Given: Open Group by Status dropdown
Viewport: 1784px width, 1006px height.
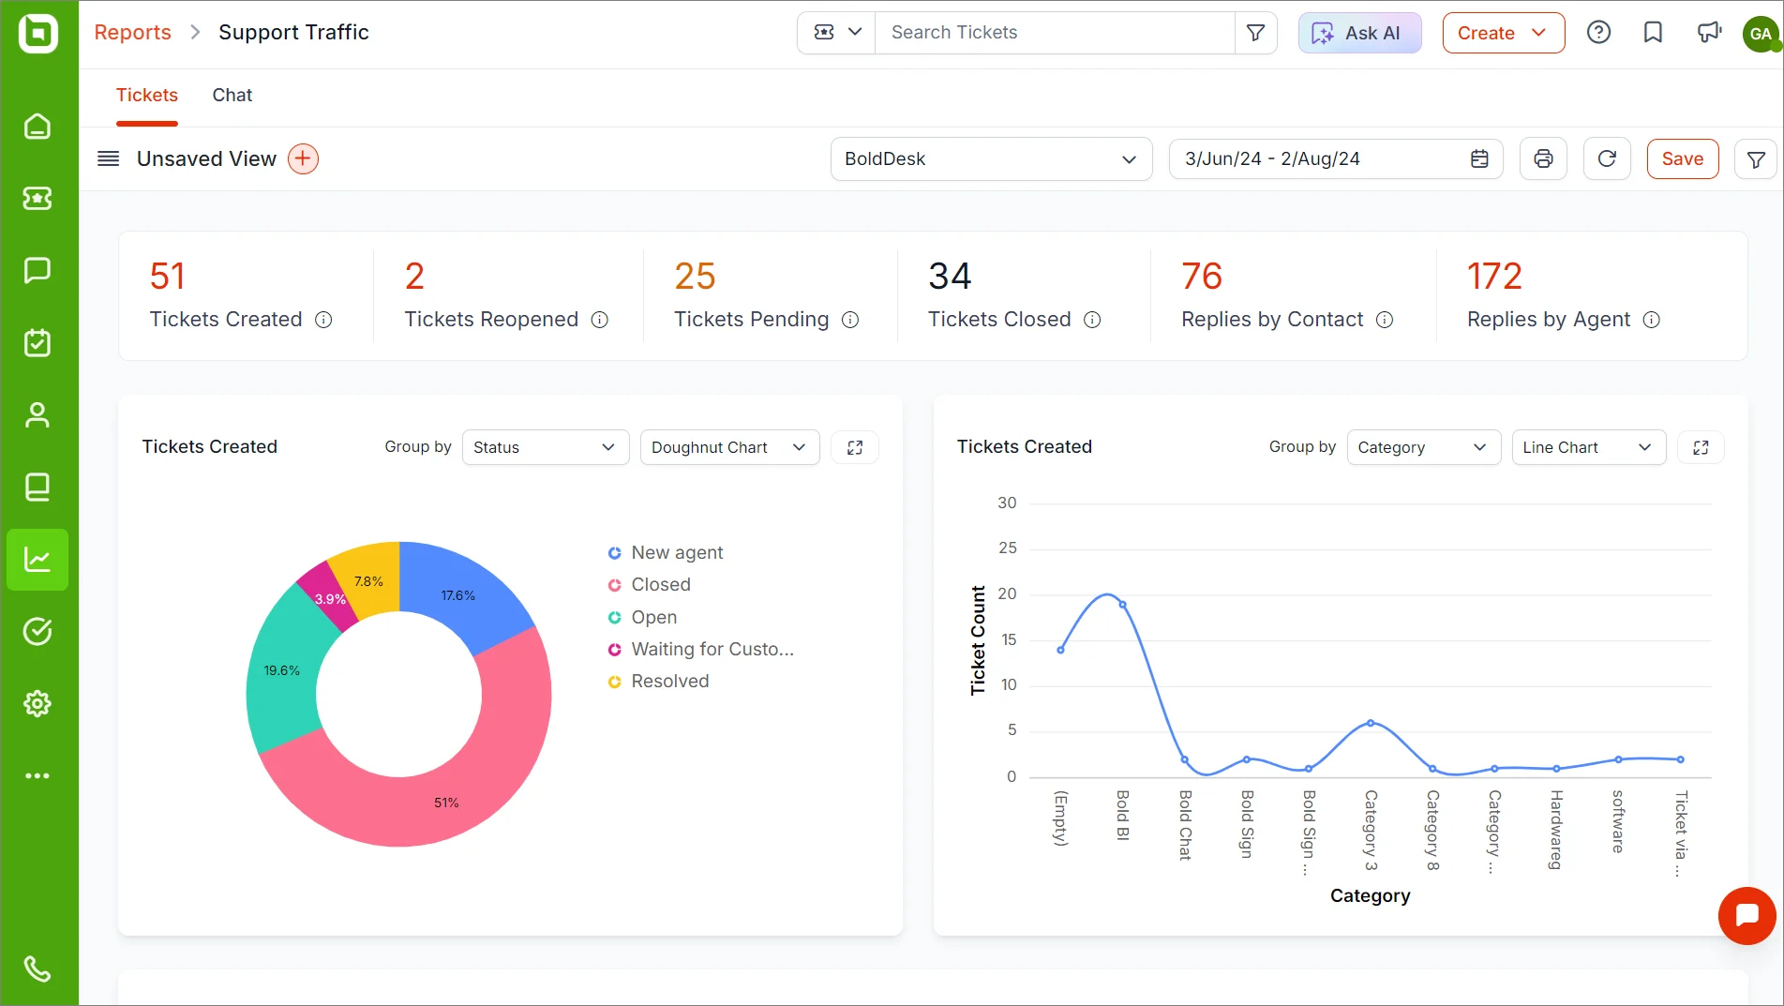Looking at the screenshot, I should pyautogui.click(x=545, y=447).
